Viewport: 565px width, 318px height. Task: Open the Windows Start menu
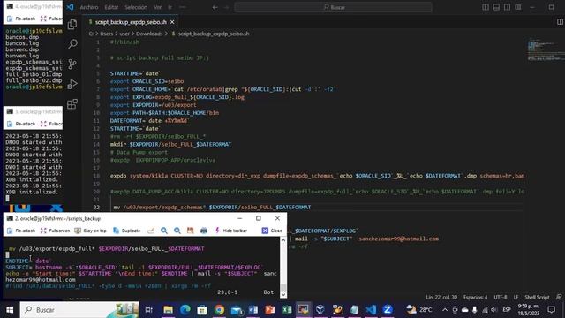coord(10,310)
